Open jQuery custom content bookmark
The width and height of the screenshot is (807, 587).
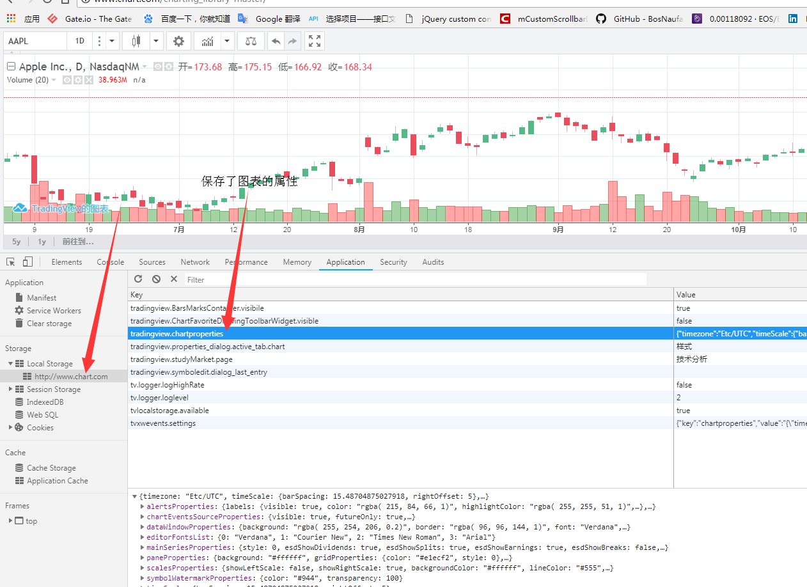[448, 19]
